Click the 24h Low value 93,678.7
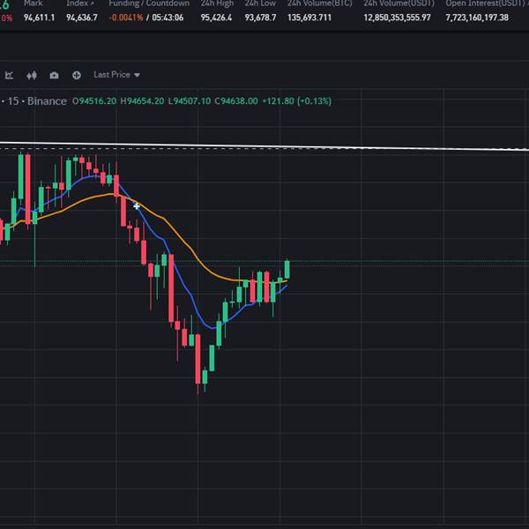The height and width of the screenshot is (529, 529). click(x=260, y=18)
